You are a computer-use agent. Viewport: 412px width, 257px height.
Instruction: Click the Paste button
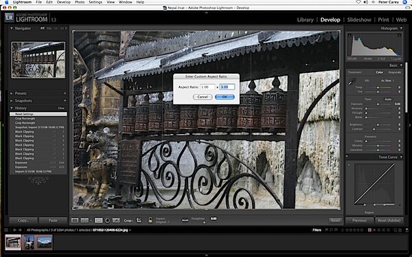(53, 221)
